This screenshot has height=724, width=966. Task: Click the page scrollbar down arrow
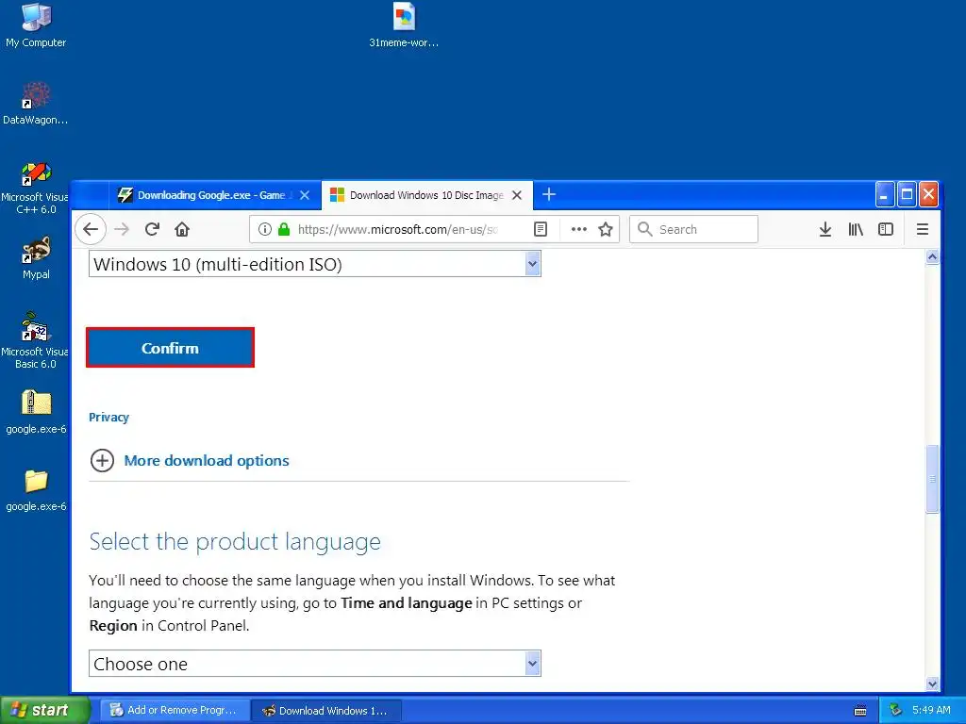click(x=932, y=683)
